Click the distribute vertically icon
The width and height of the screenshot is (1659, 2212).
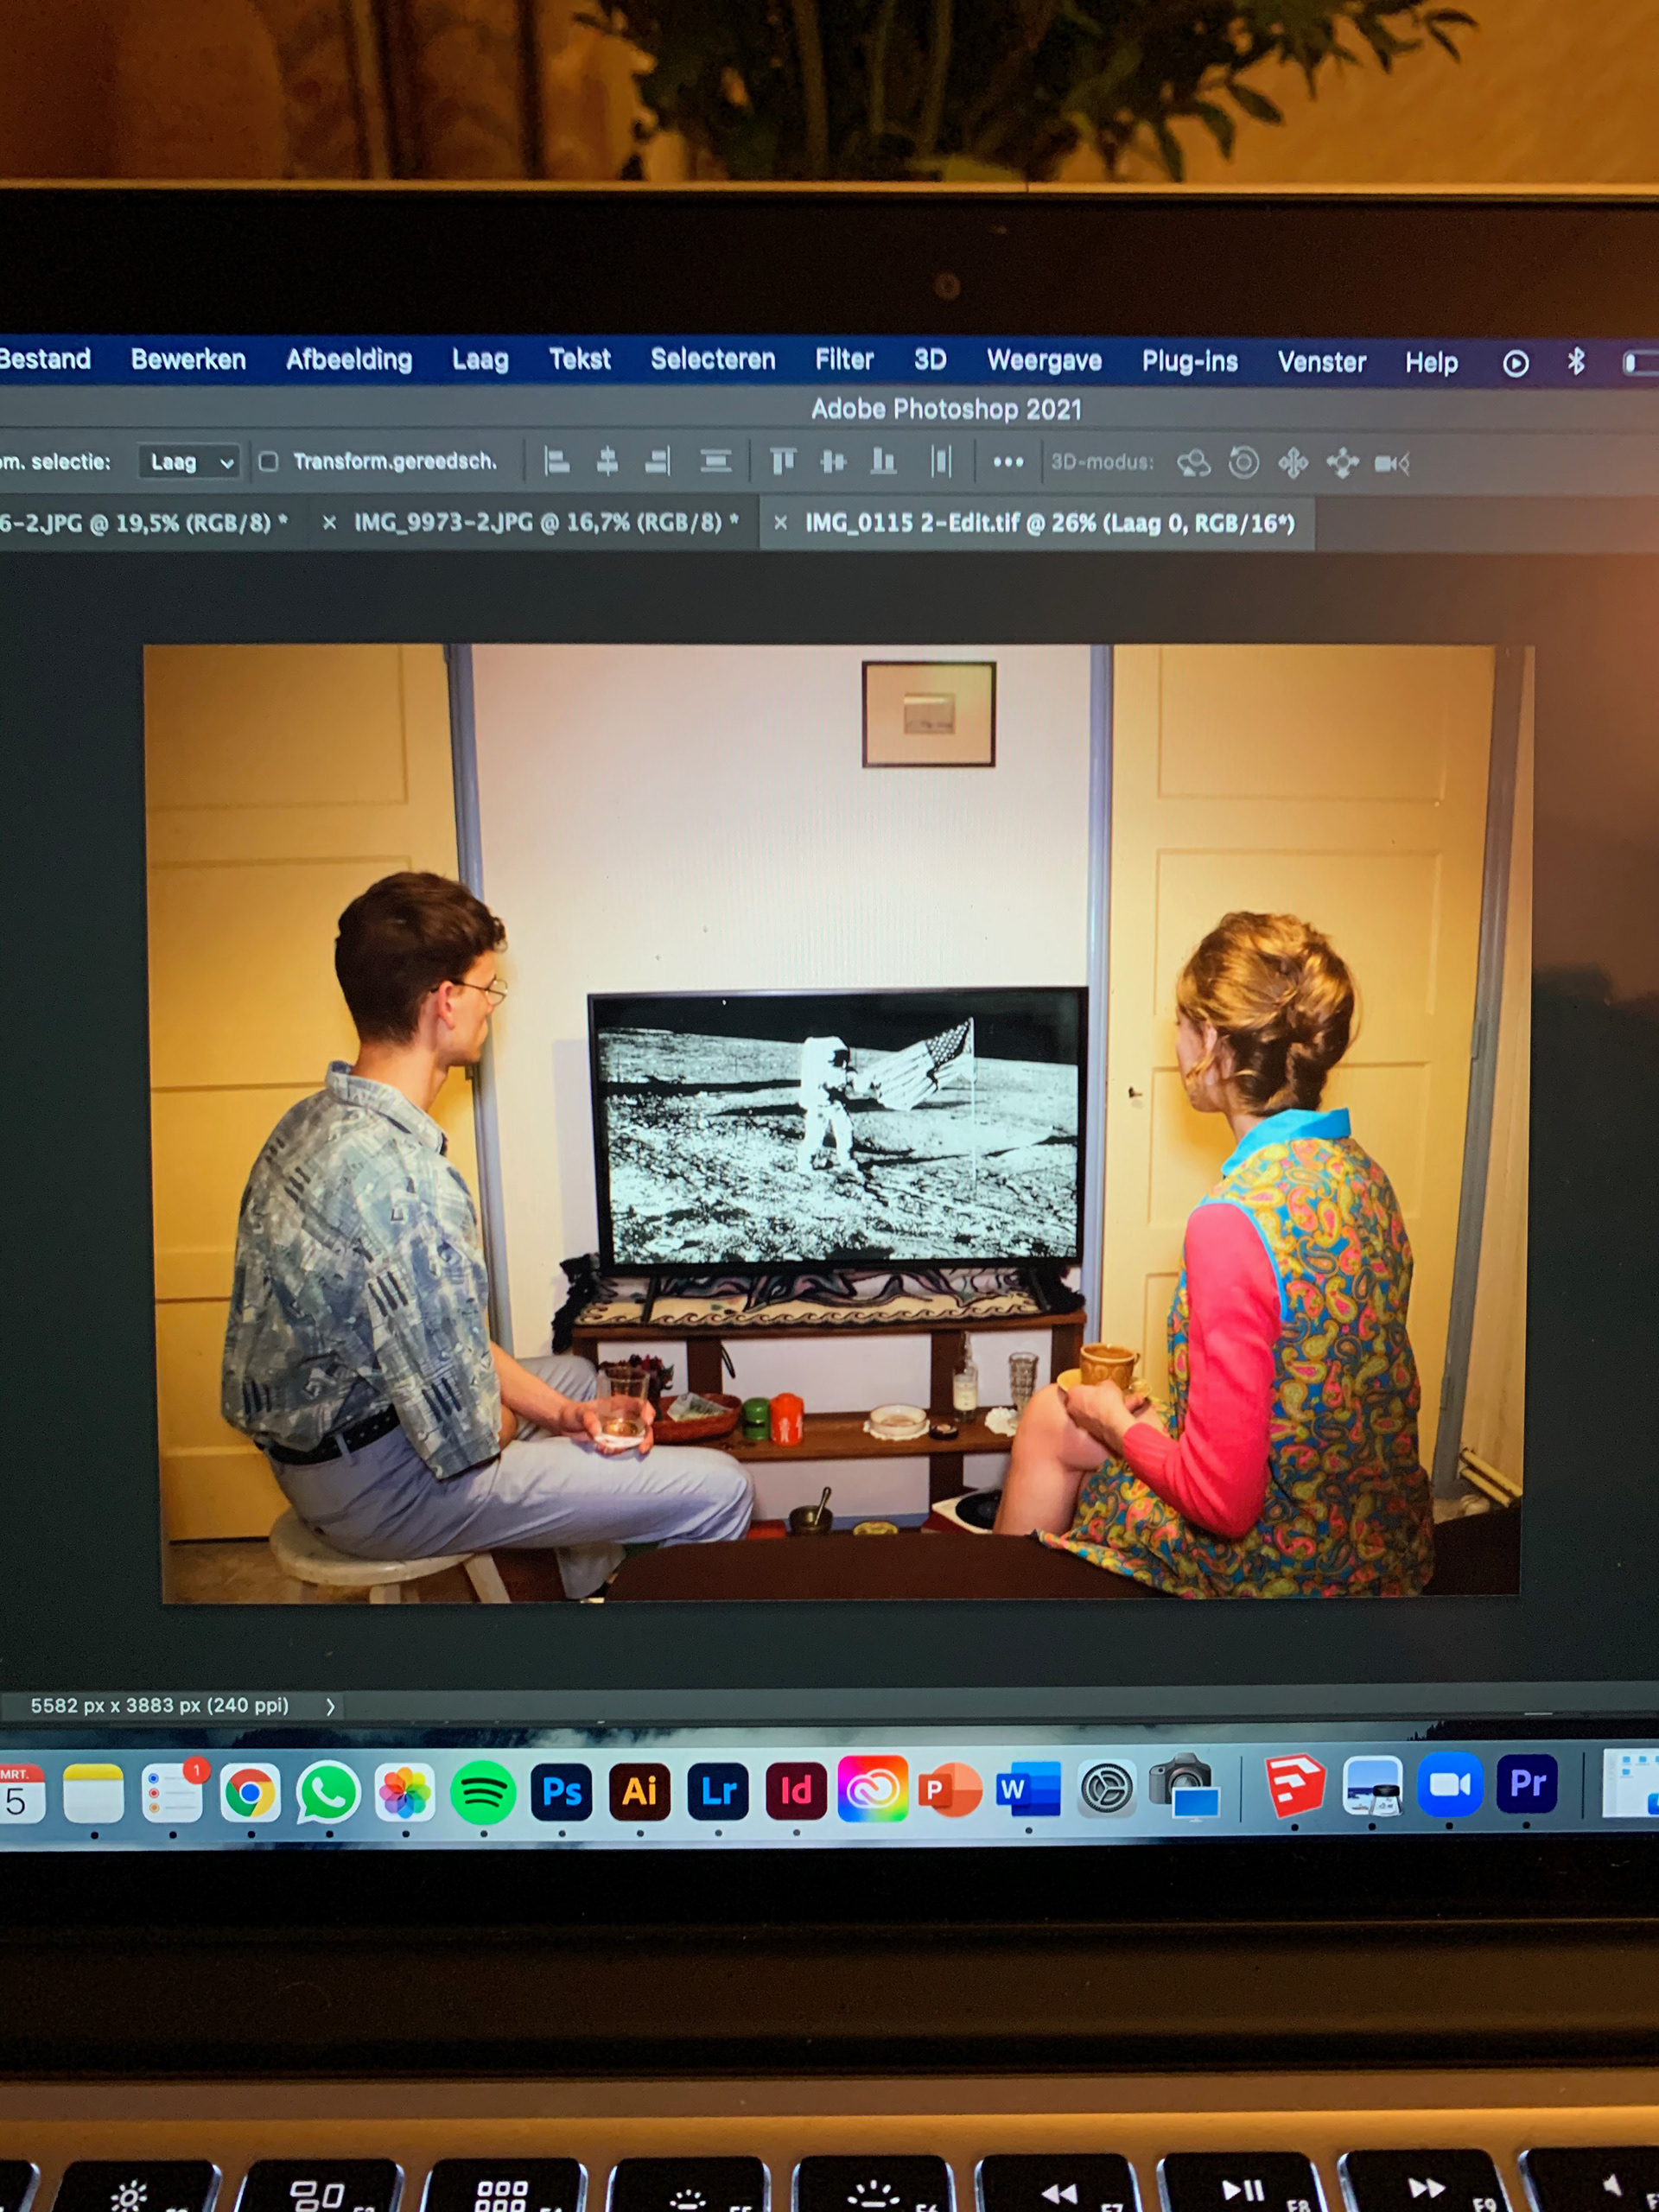tap(716, 461)
